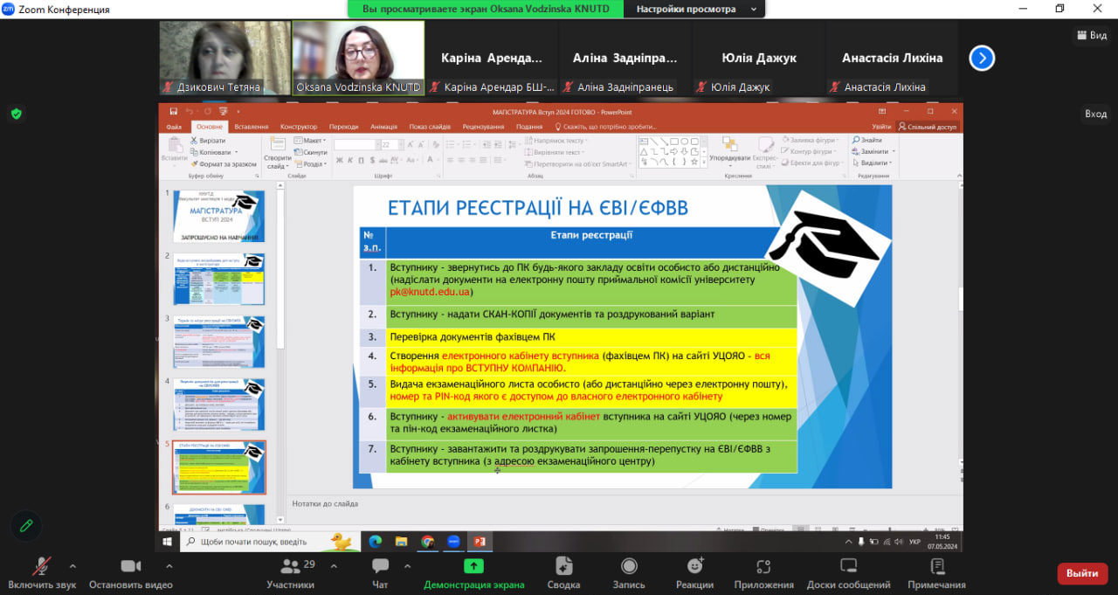Click File Explorer icon in the taskbar

click(x=402, y=542)
